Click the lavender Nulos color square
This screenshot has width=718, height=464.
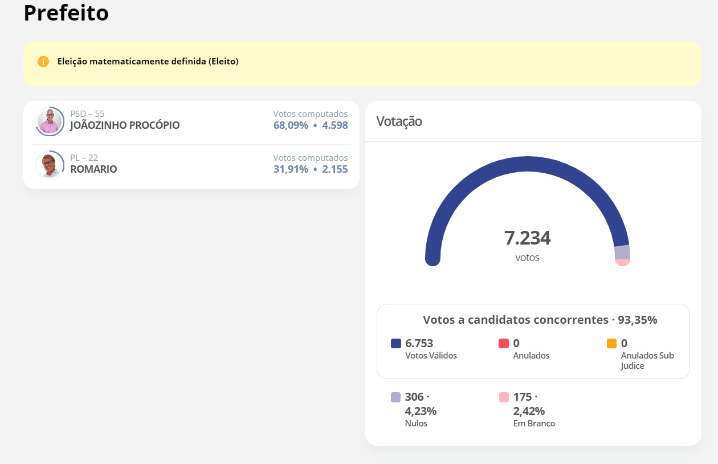click(x=396, y=397)
